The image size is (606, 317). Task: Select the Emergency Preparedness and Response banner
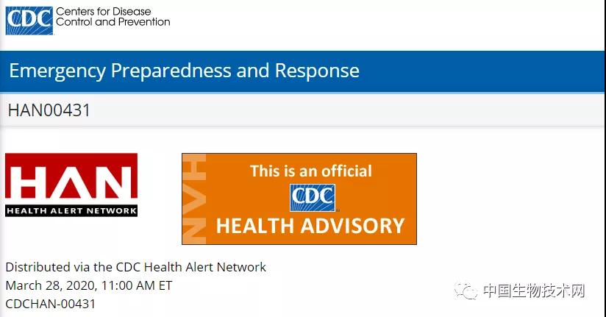pos(303,71)
